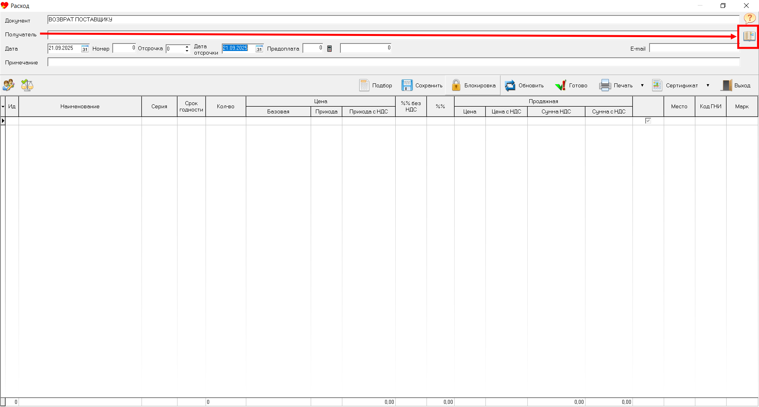Click the Блокировка padlock icon
The image size is (759, 407).
pyautogui.click(x=456, y=85)
